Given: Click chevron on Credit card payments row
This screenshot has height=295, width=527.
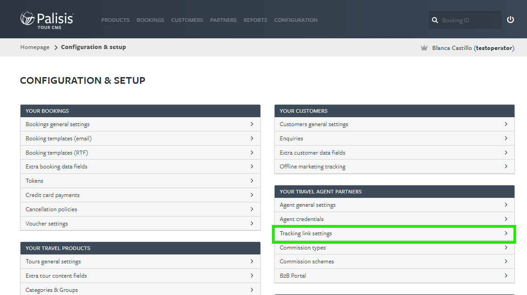Looking at the screenshot, I should pos(252,195).
